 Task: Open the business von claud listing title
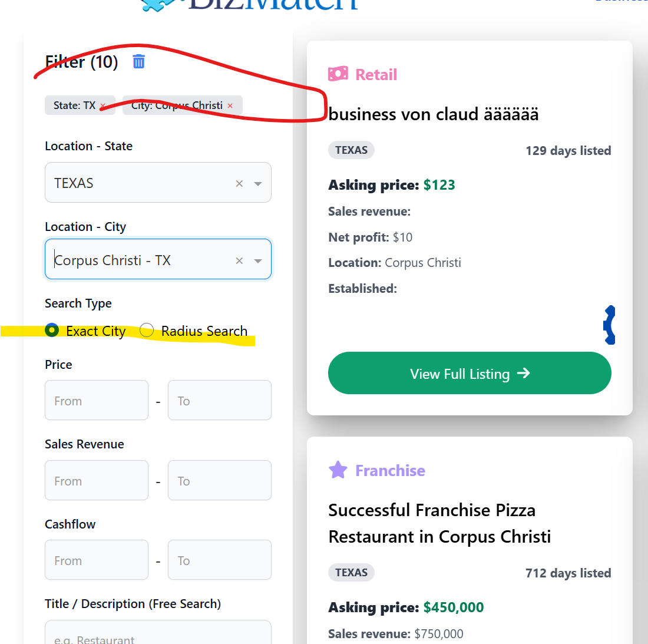coord(434,114)
